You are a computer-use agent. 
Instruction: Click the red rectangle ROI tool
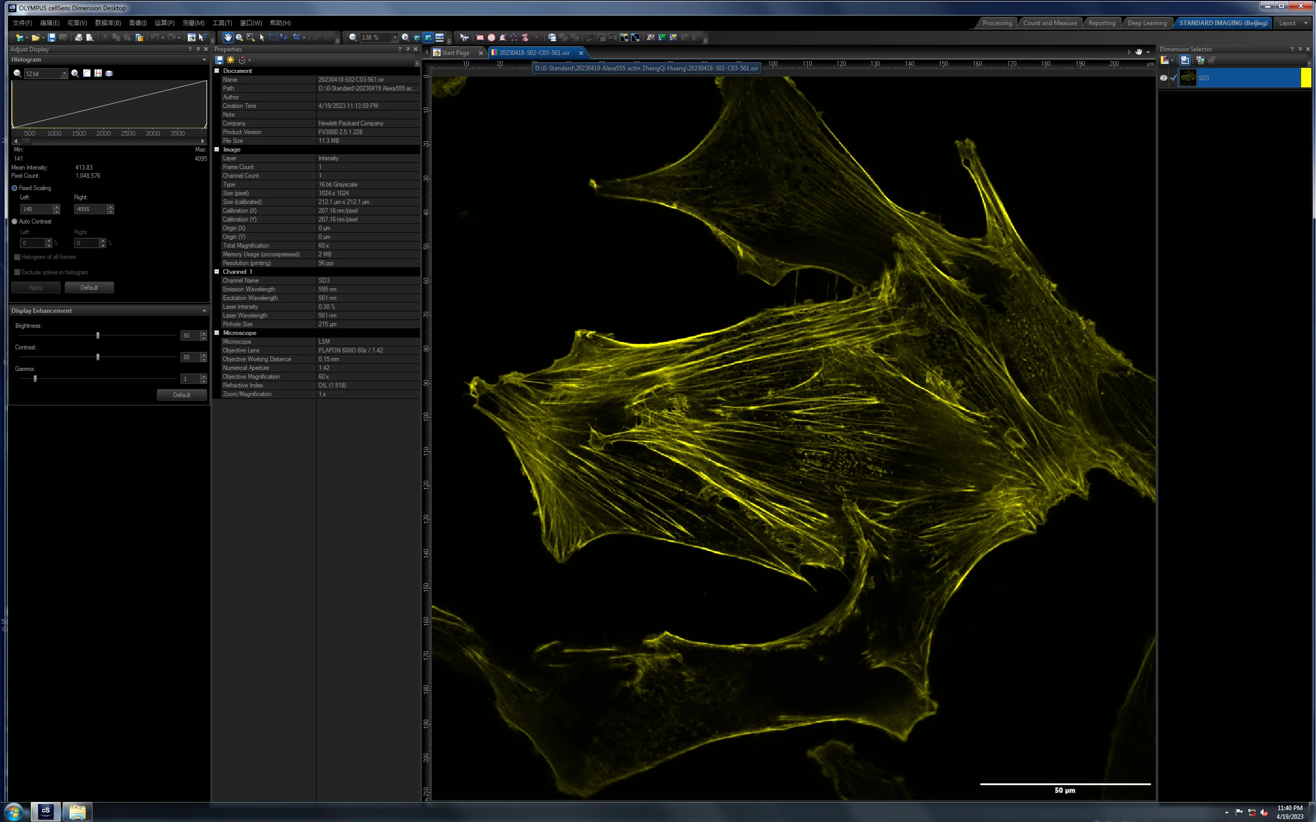click(480, 38)
